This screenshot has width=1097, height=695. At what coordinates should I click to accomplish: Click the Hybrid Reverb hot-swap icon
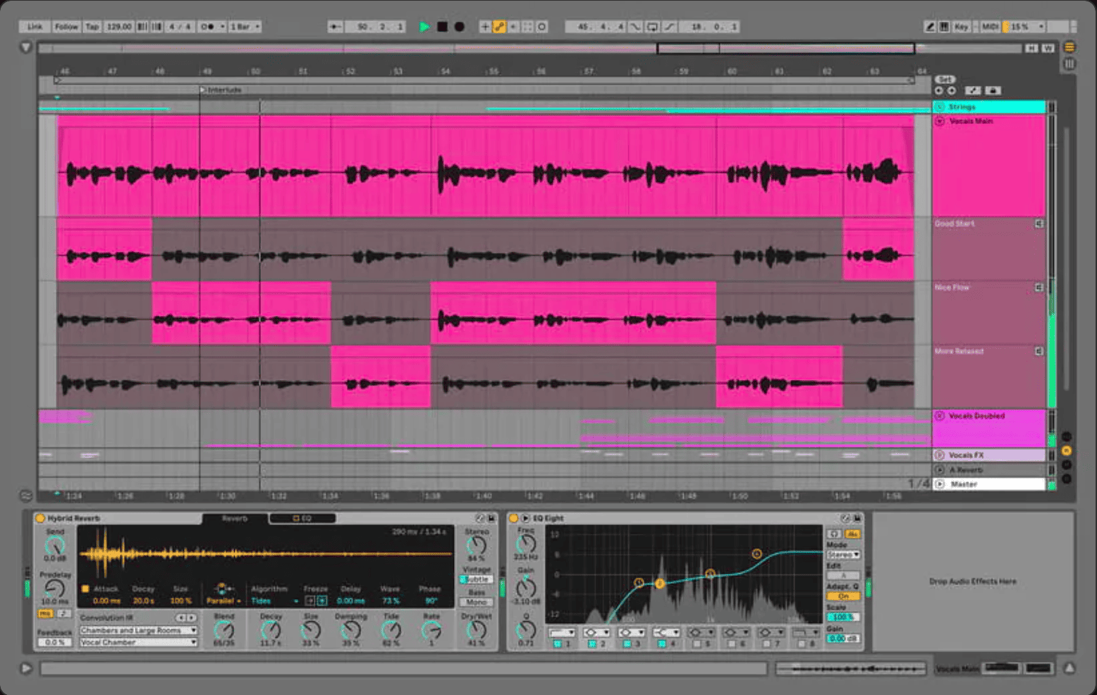(x=480, y=518)
